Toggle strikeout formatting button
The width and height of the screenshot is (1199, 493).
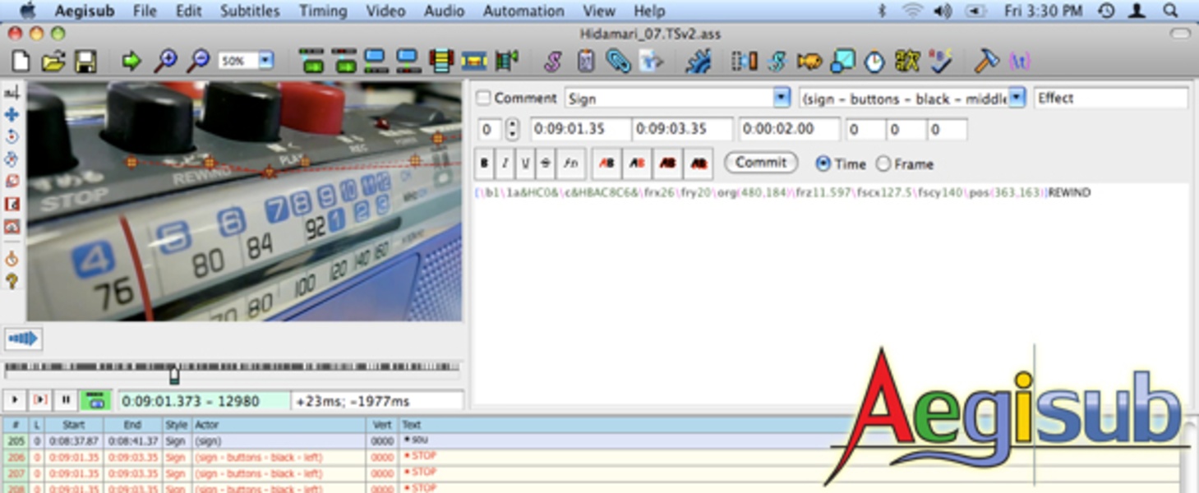coord(546,164)
